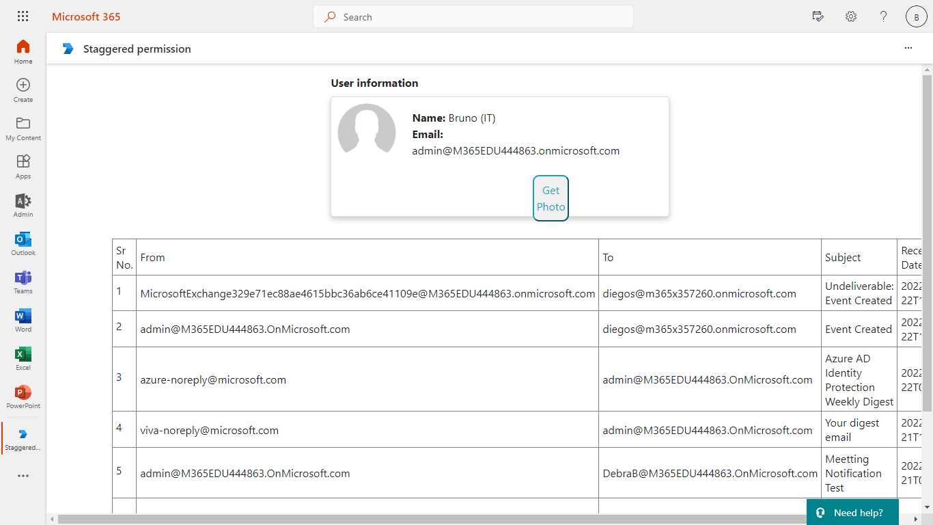Click the Subject column header
The width and height of the screenshot is (933, 525).
point(859,257)
